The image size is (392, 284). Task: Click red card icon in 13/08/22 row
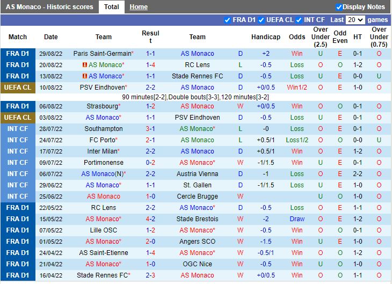pyautogui.click(x=85, y=76)
